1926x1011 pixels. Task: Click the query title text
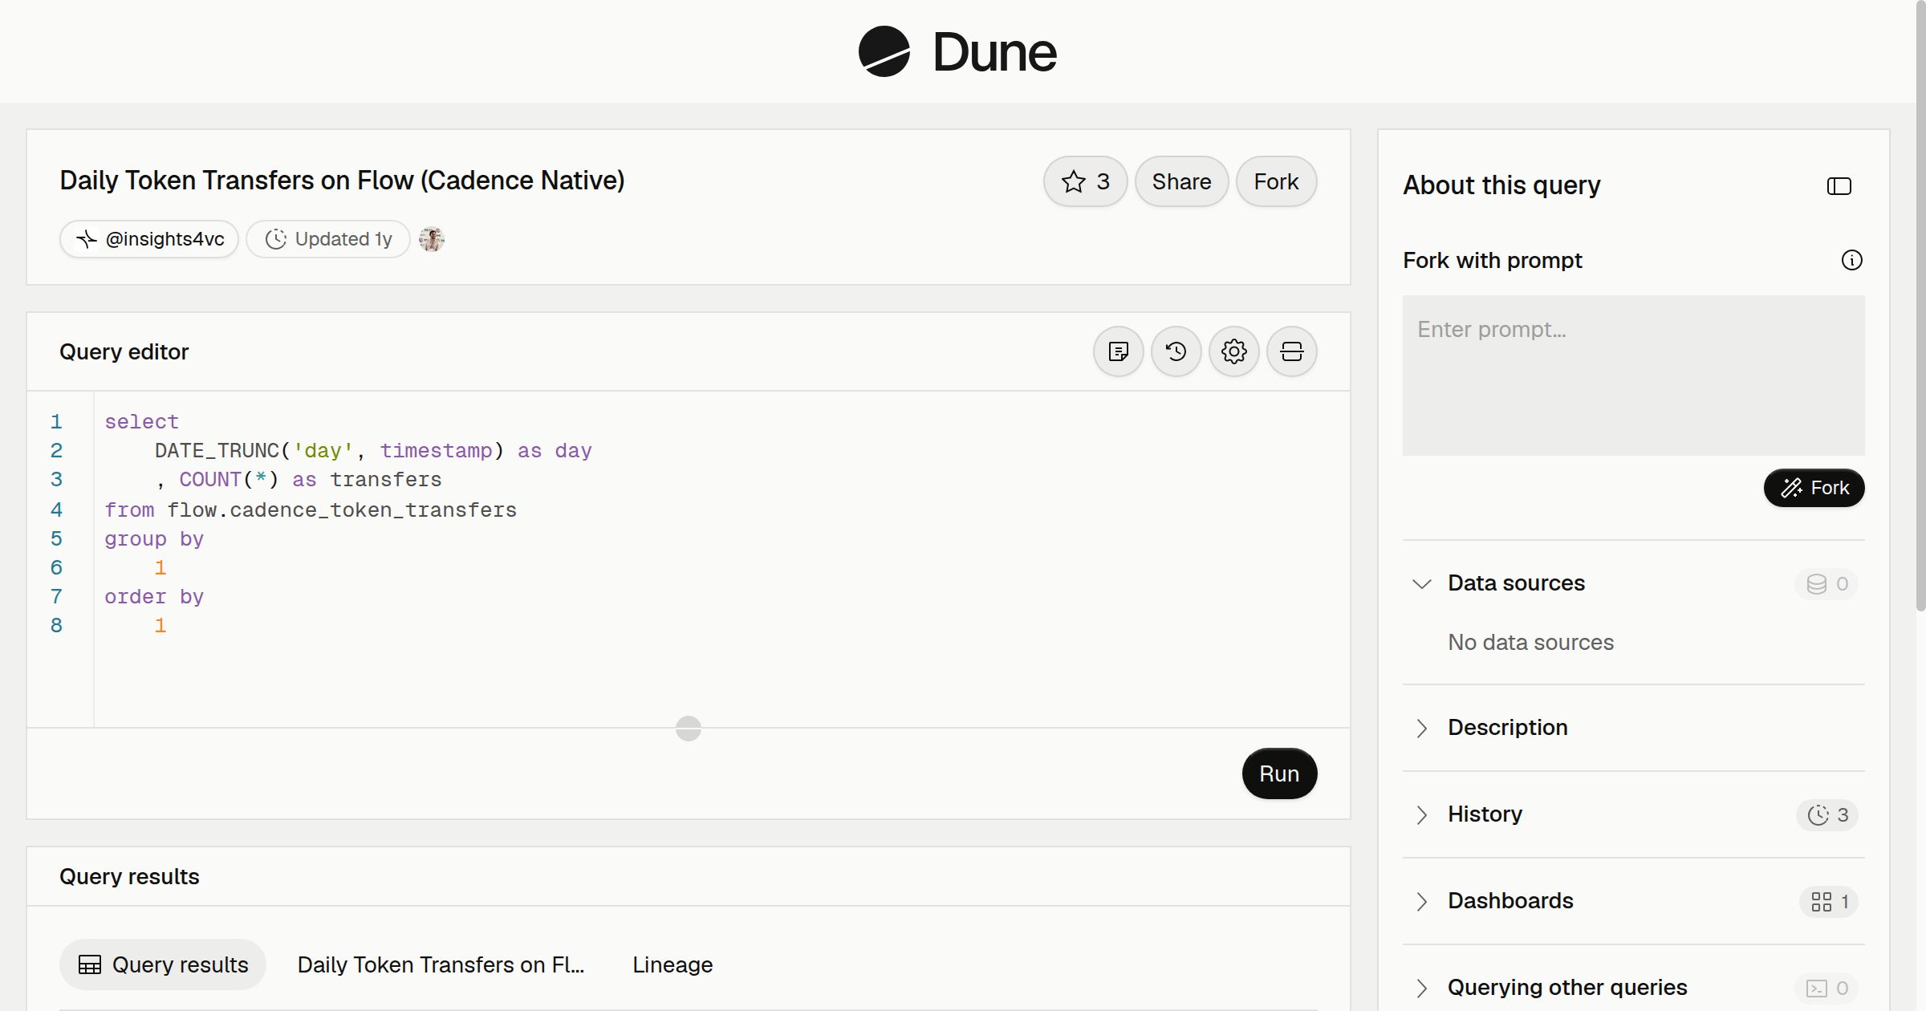click(x=342, y=181)
